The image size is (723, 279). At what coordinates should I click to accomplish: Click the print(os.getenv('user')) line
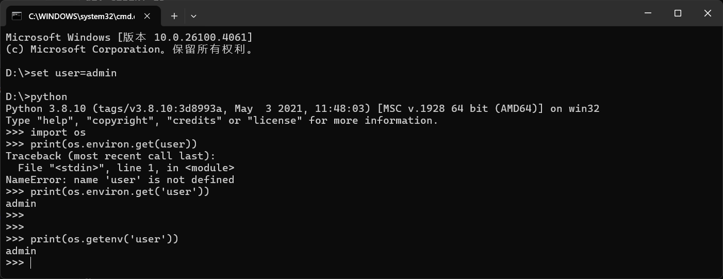(92, 239)
